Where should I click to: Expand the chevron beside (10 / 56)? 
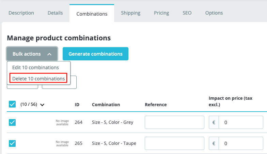pos(42,105)
